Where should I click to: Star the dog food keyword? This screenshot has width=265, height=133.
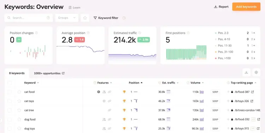pyautogui.click(x=19, y=119)
